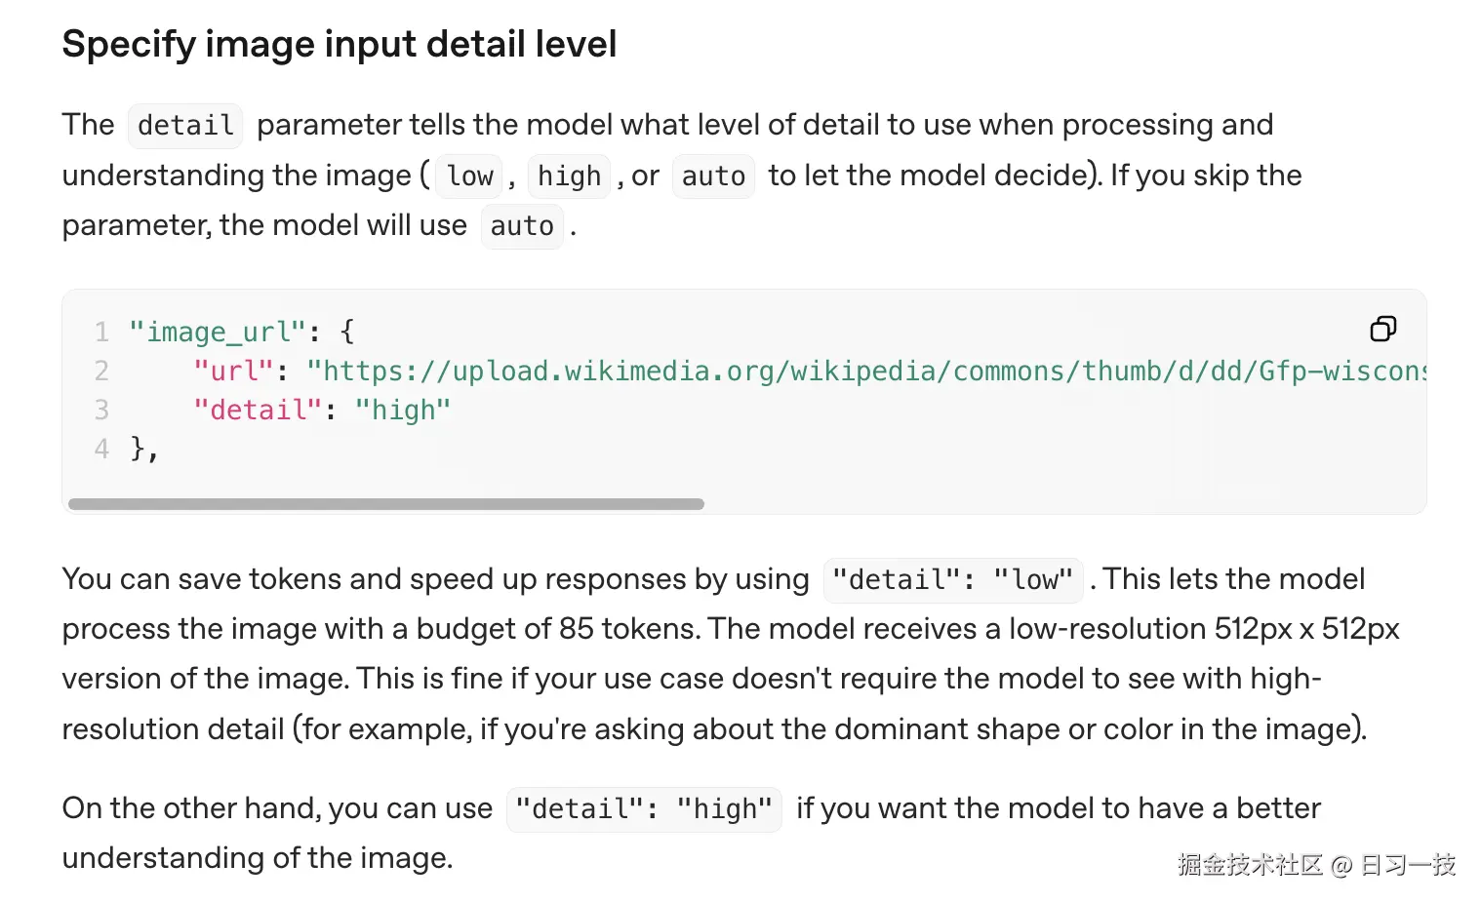Open the wikimedia.org image URL
The height and width of the screenshot is (903, 1481).
coord(866,372)
